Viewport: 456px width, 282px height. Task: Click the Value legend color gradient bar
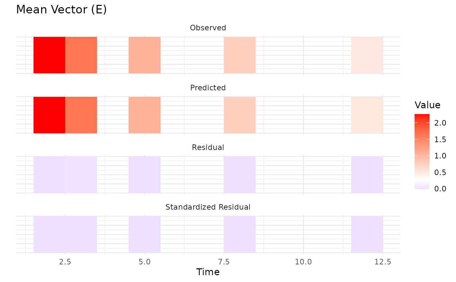[422, 151]
